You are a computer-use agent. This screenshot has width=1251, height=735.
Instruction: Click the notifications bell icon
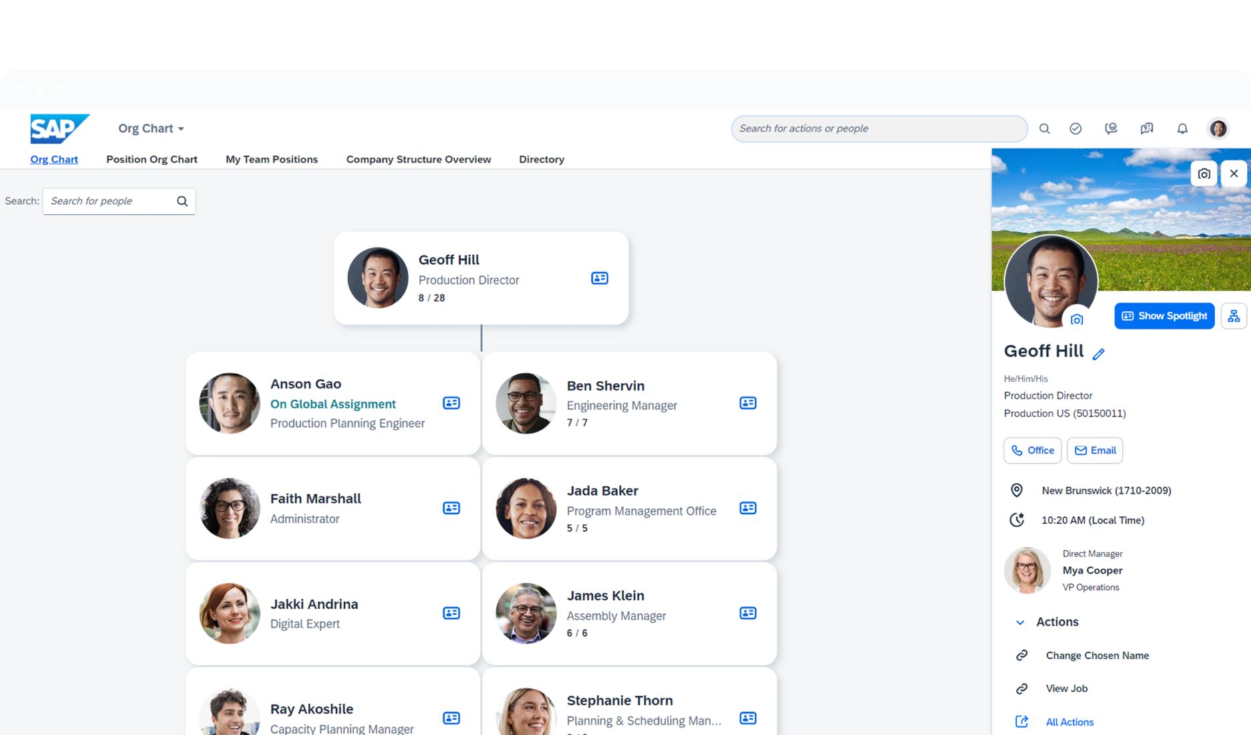coord(1182,128)
